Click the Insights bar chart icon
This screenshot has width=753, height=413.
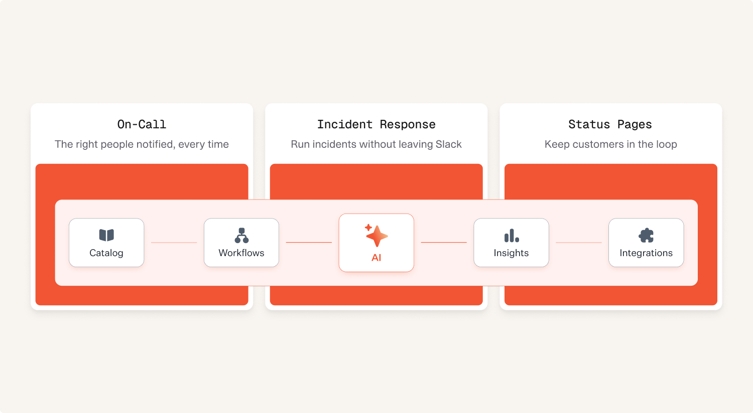[512, 236]
